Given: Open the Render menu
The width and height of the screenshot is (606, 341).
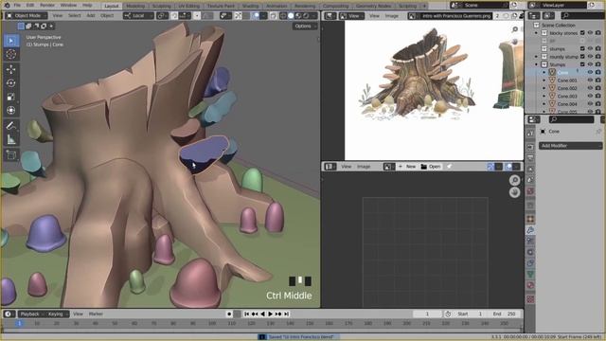Looking at the screenshot, I should click(47, 6).
